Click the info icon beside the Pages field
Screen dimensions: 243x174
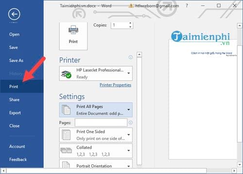[131, 123]
